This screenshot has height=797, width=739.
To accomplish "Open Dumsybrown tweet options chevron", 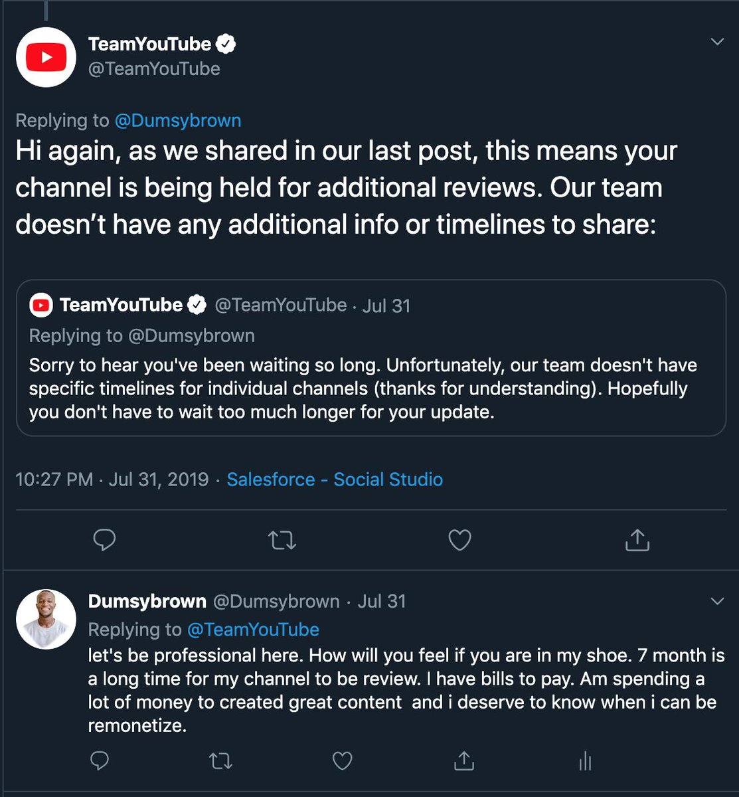I will [717, 602].
